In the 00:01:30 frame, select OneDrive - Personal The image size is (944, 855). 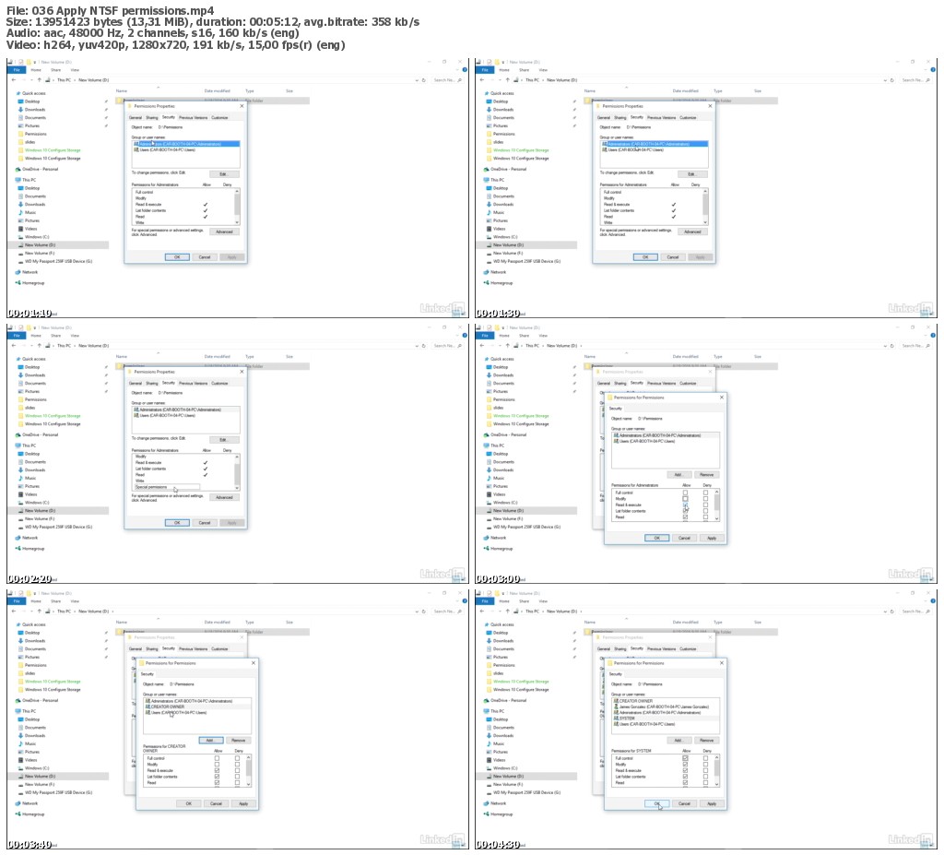[506, 169]
